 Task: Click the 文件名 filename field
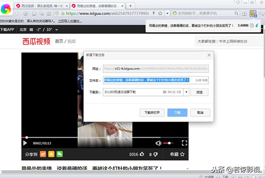156,80
